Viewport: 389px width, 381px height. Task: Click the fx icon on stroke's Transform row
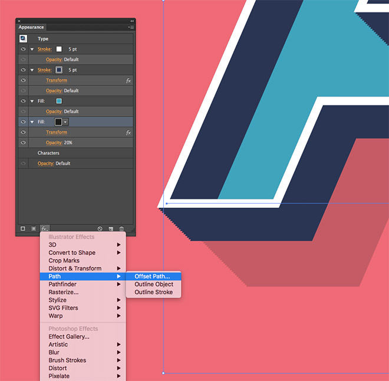click(x=128, y=80)
